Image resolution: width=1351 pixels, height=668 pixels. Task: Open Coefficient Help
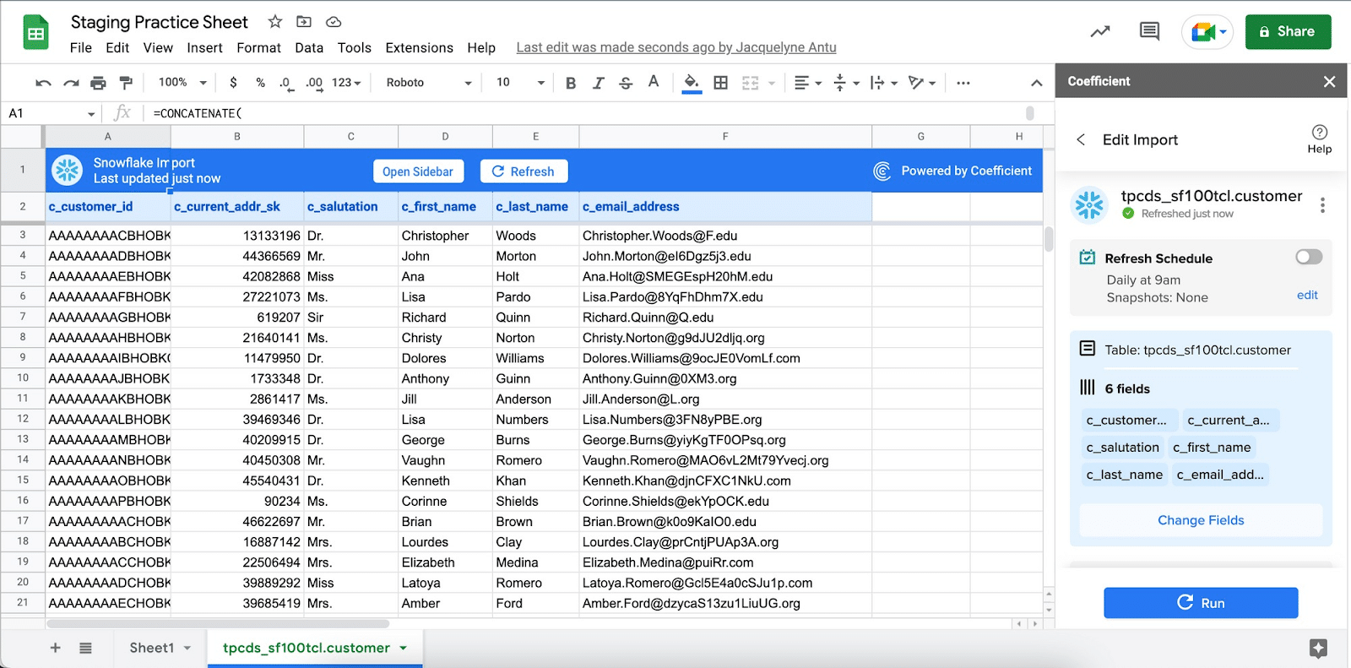click(1320, 138)
